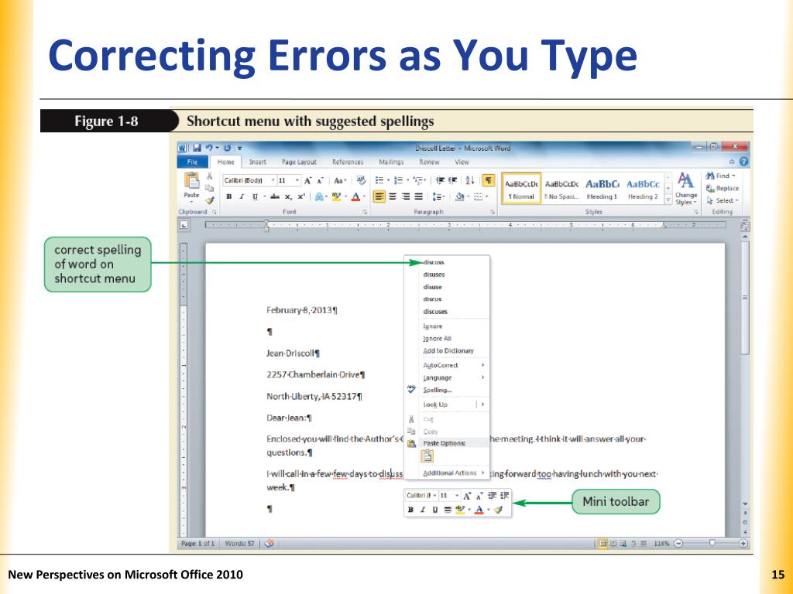Viewport: 793px width, 594px height.
Task: Expand the Styles gallery More arrow
Action: tap(668, 200)
